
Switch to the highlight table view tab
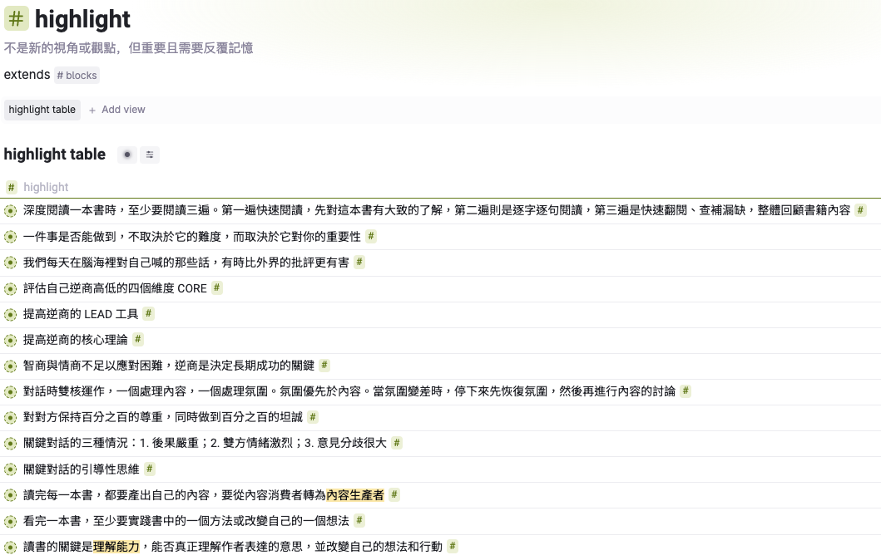42,110
